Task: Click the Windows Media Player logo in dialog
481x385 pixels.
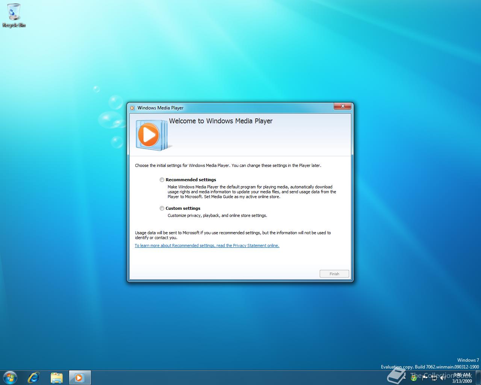Action: pos(153,135)
